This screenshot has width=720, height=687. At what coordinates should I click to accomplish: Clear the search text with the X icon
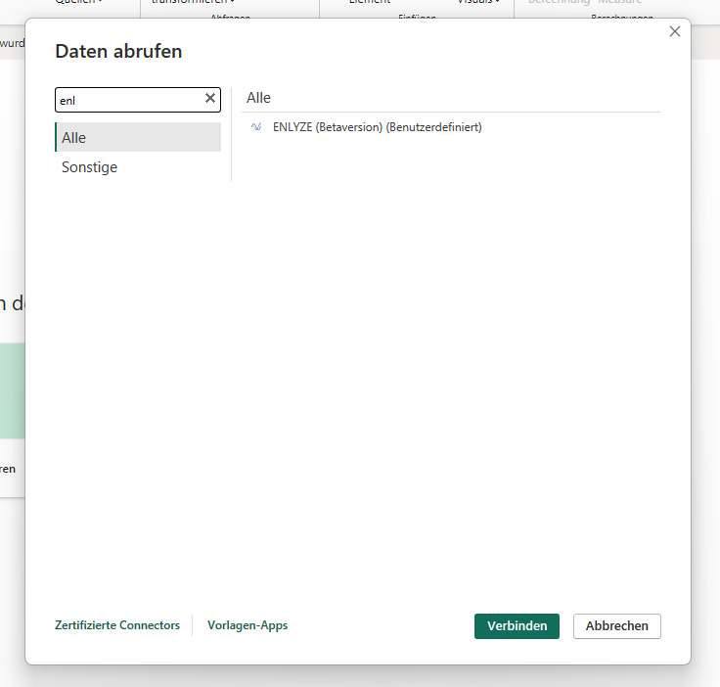tap(209, 99)
